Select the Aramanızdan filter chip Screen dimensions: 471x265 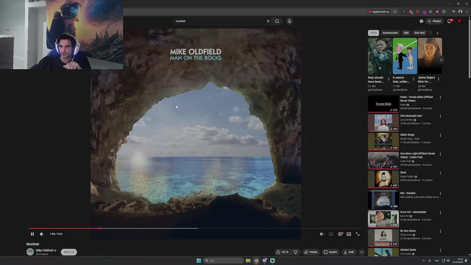(x=390, y=33)
